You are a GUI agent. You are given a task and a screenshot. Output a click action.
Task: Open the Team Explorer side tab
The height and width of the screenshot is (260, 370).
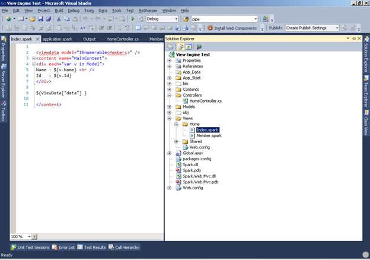tap(366, 91)
